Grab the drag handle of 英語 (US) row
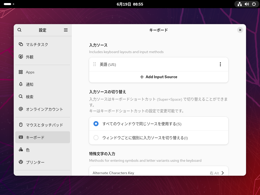 click(x=94, y=64)
